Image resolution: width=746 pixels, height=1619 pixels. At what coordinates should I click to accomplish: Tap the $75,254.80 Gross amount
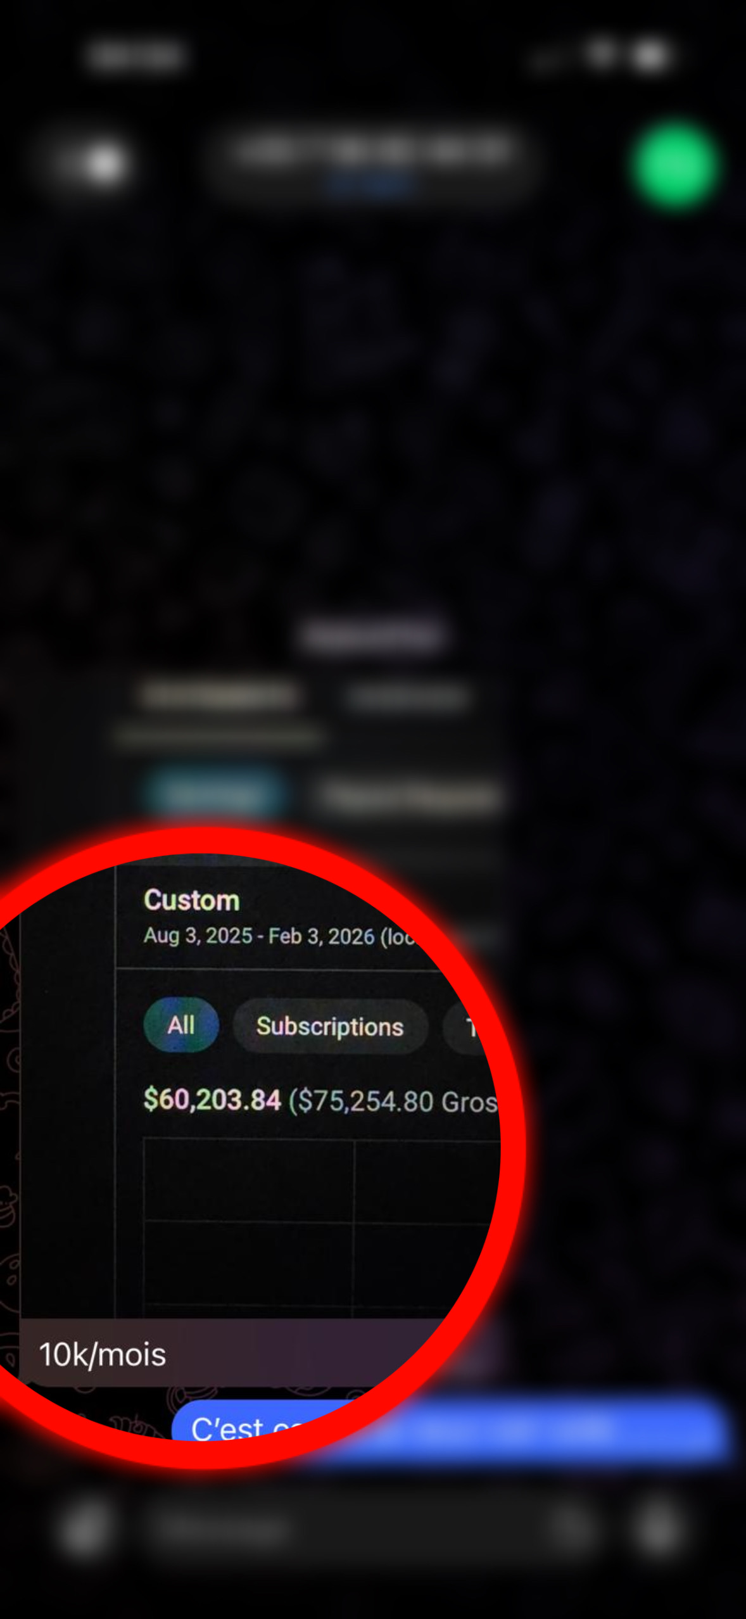pyautogui.click(x=393, y=1102)
